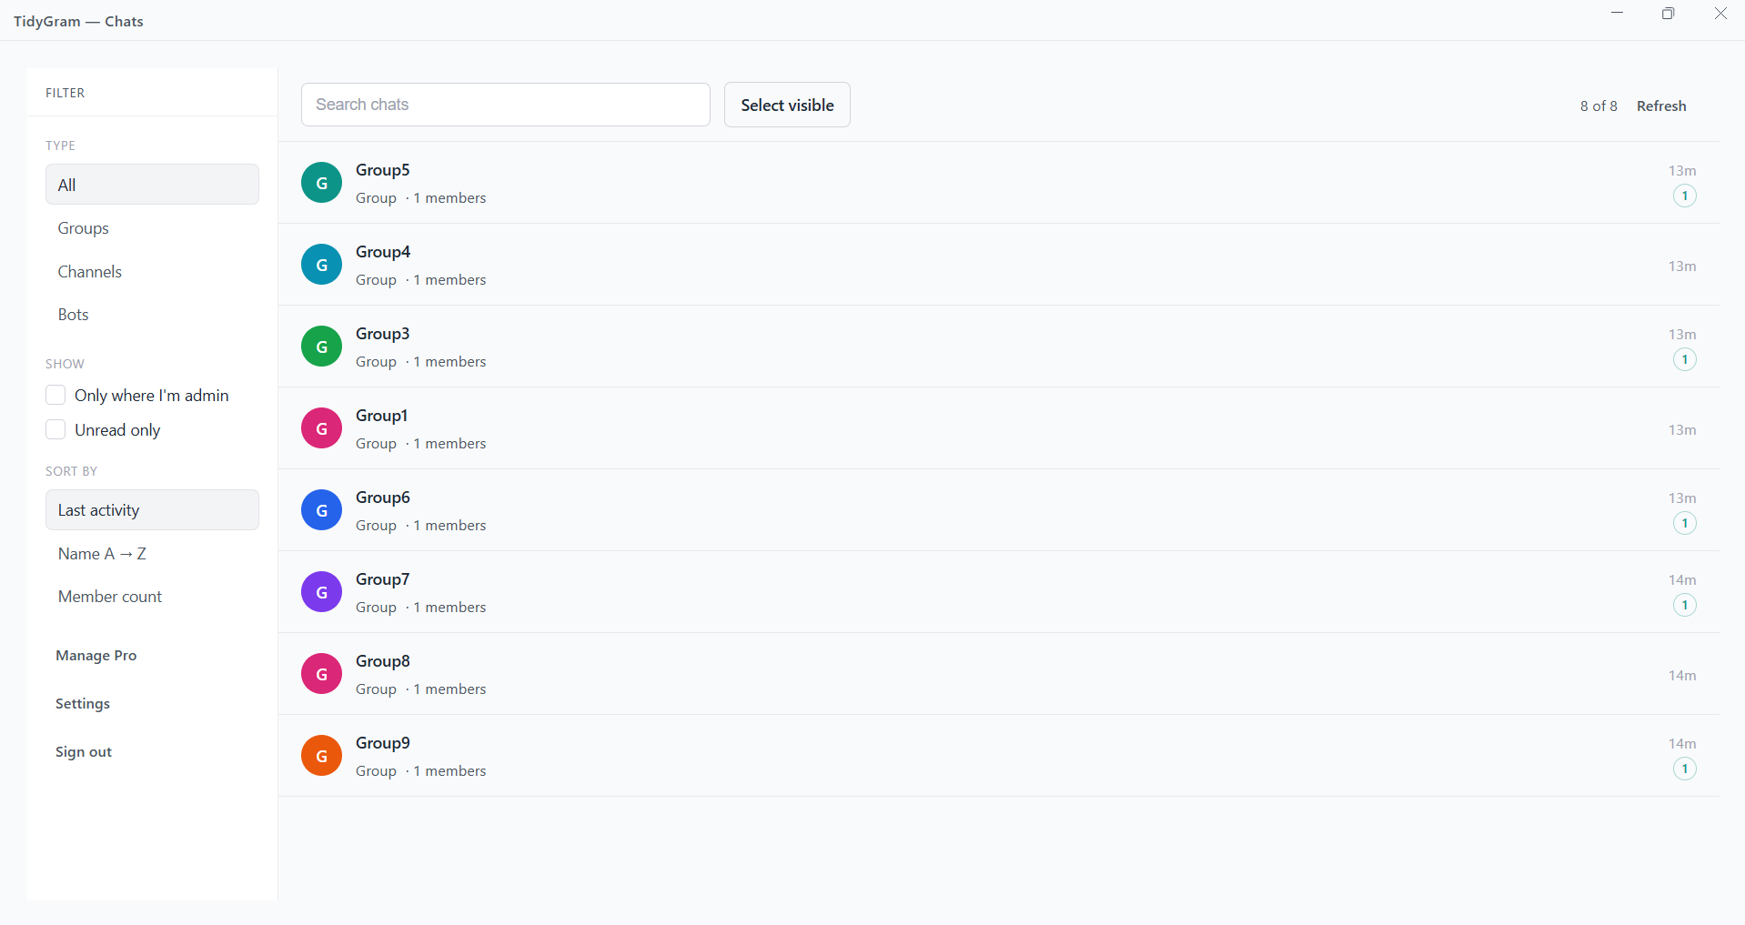Click the Group3 green avatar icon
1745x925 pixels.
tap(321, 347)
